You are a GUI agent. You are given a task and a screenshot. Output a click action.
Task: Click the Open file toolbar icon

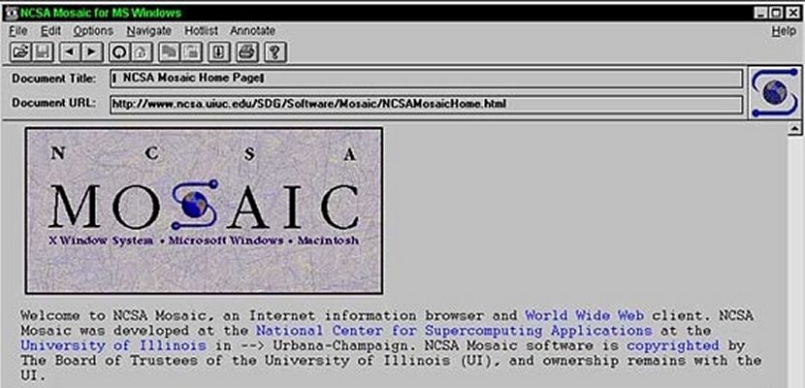tap(19, 51)
